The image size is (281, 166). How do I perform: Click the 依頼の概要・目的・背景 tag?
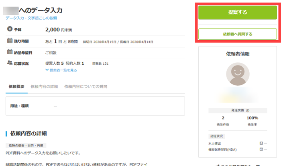(26, 146)
